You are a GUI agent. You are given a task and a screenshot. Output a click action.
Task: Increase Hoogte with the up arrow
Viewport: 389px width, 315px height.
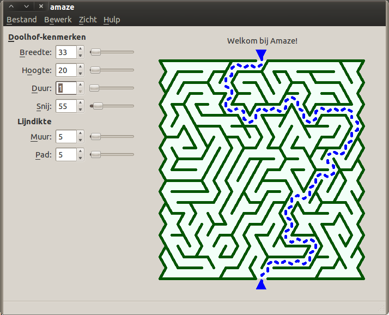point(81,67)
